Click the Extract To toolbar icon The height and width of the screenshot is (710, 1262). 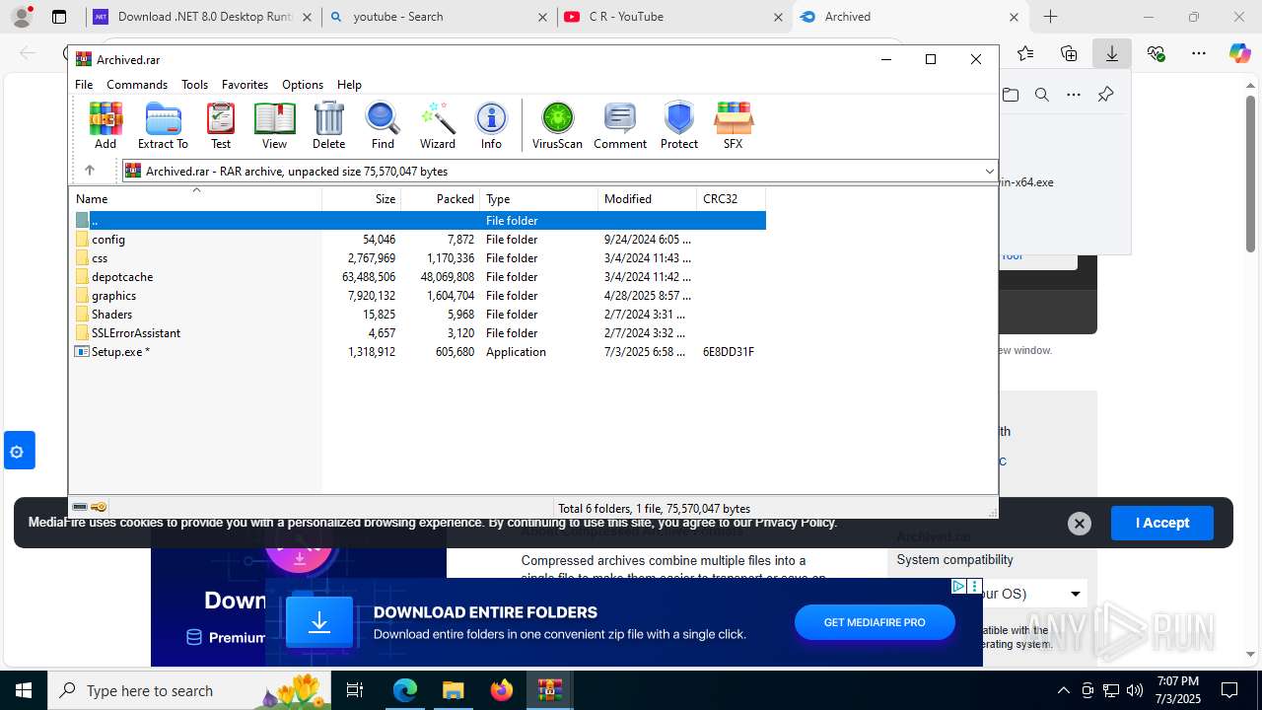(163, 126)
